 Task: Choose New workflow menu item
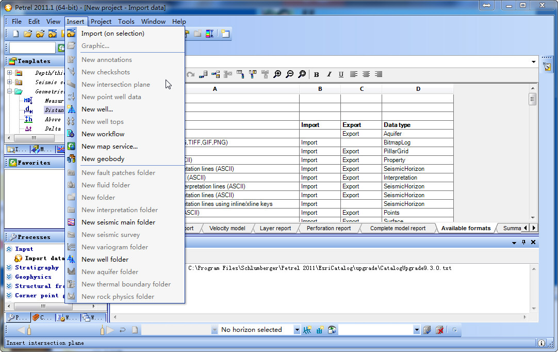coord(125,134)
